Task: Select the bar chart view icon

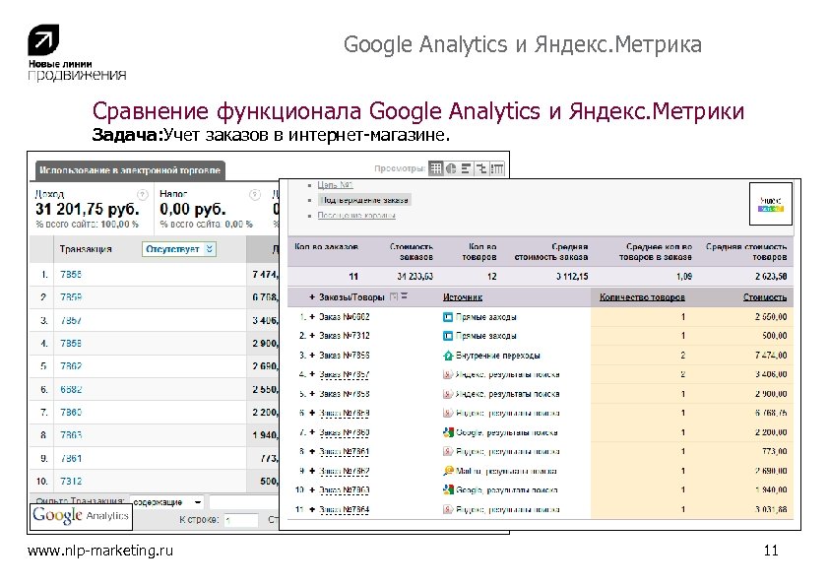Action: coord(466,168)
